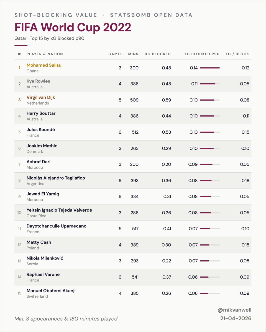Click 'Argentina' nation label
Image resolution: width=266 pixels, height=332 pixels.
(35, 184)
